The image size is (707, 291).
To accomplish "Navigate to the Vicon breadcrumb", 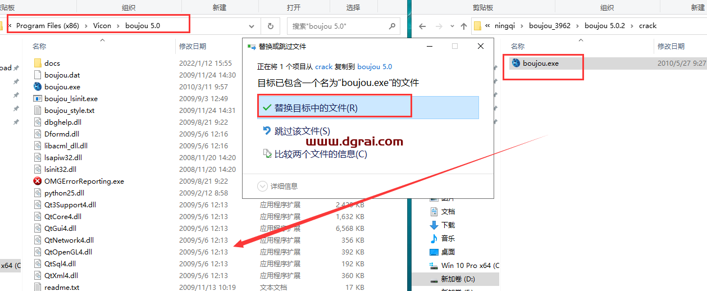I will click(102, 26).
